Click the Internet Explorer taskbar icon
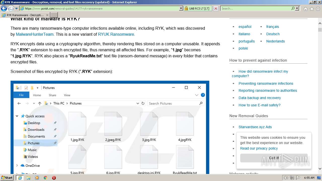Screen dimensions: 322x181 [x=20, y=178]
